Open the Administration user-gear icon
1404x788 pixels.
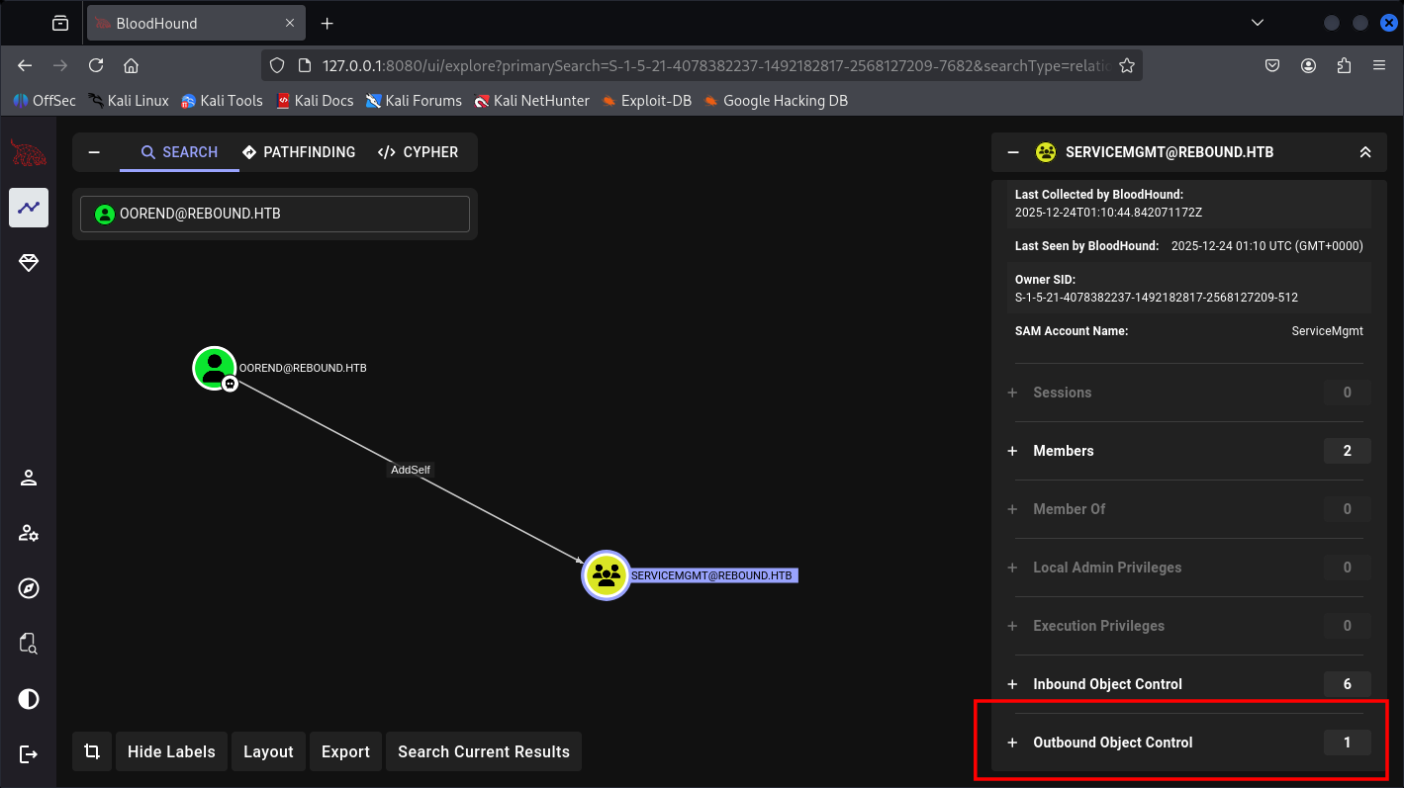point(29,534)
